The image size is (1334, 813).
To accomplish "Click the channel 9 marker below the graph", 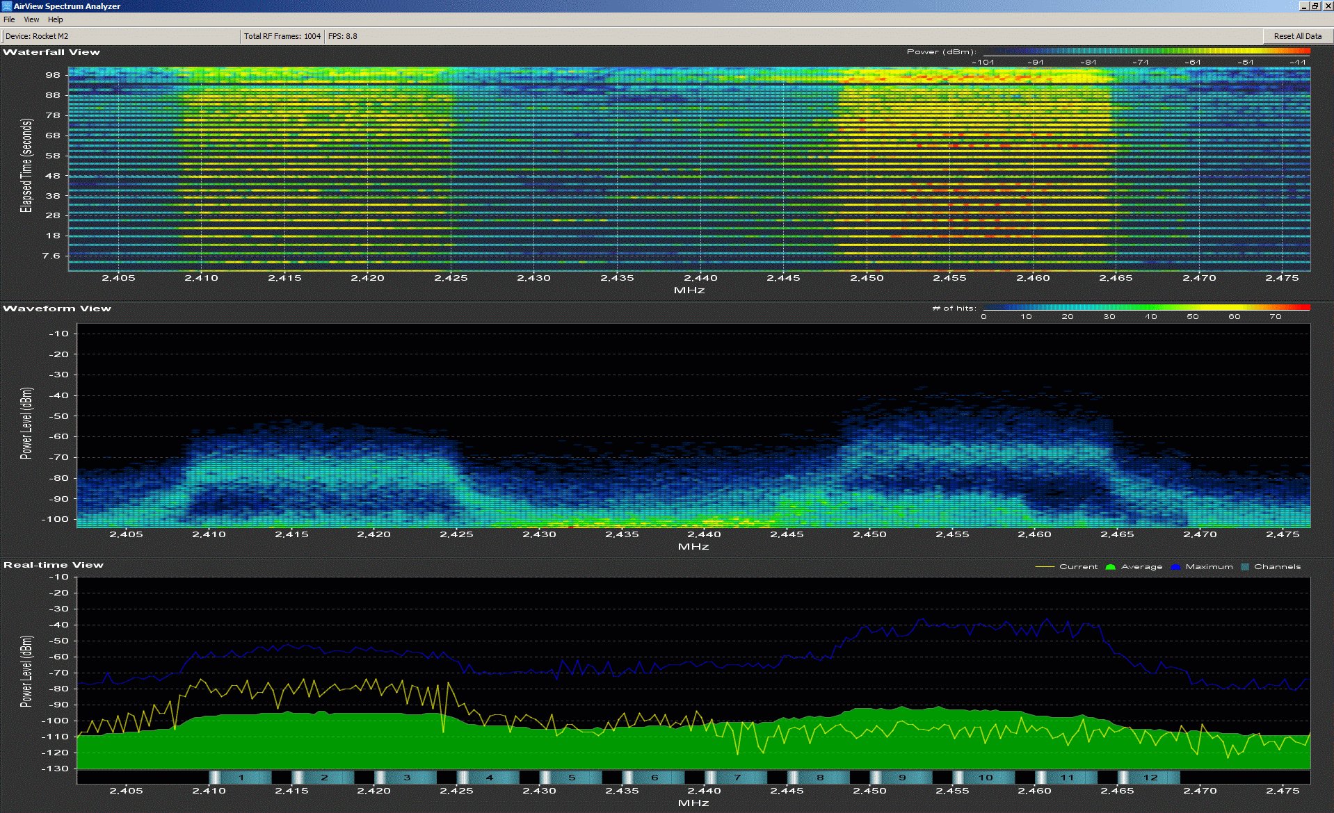I will click(x=901, y=778).
